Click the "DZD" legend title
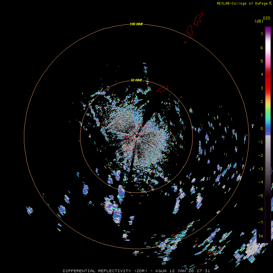The image size is (273, 273). 267,18
